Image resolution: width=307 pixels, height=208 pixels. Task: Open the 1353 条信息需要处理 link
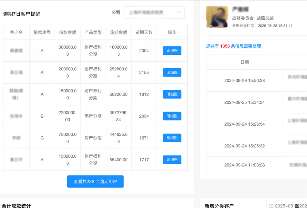pyautogui.click(x=233, y=46)
